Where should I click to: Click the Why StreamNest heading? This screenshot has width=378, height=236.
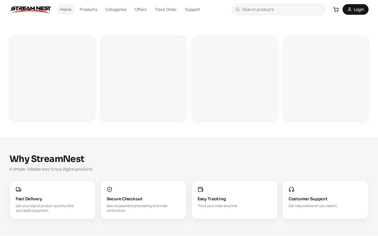(47, 159)
